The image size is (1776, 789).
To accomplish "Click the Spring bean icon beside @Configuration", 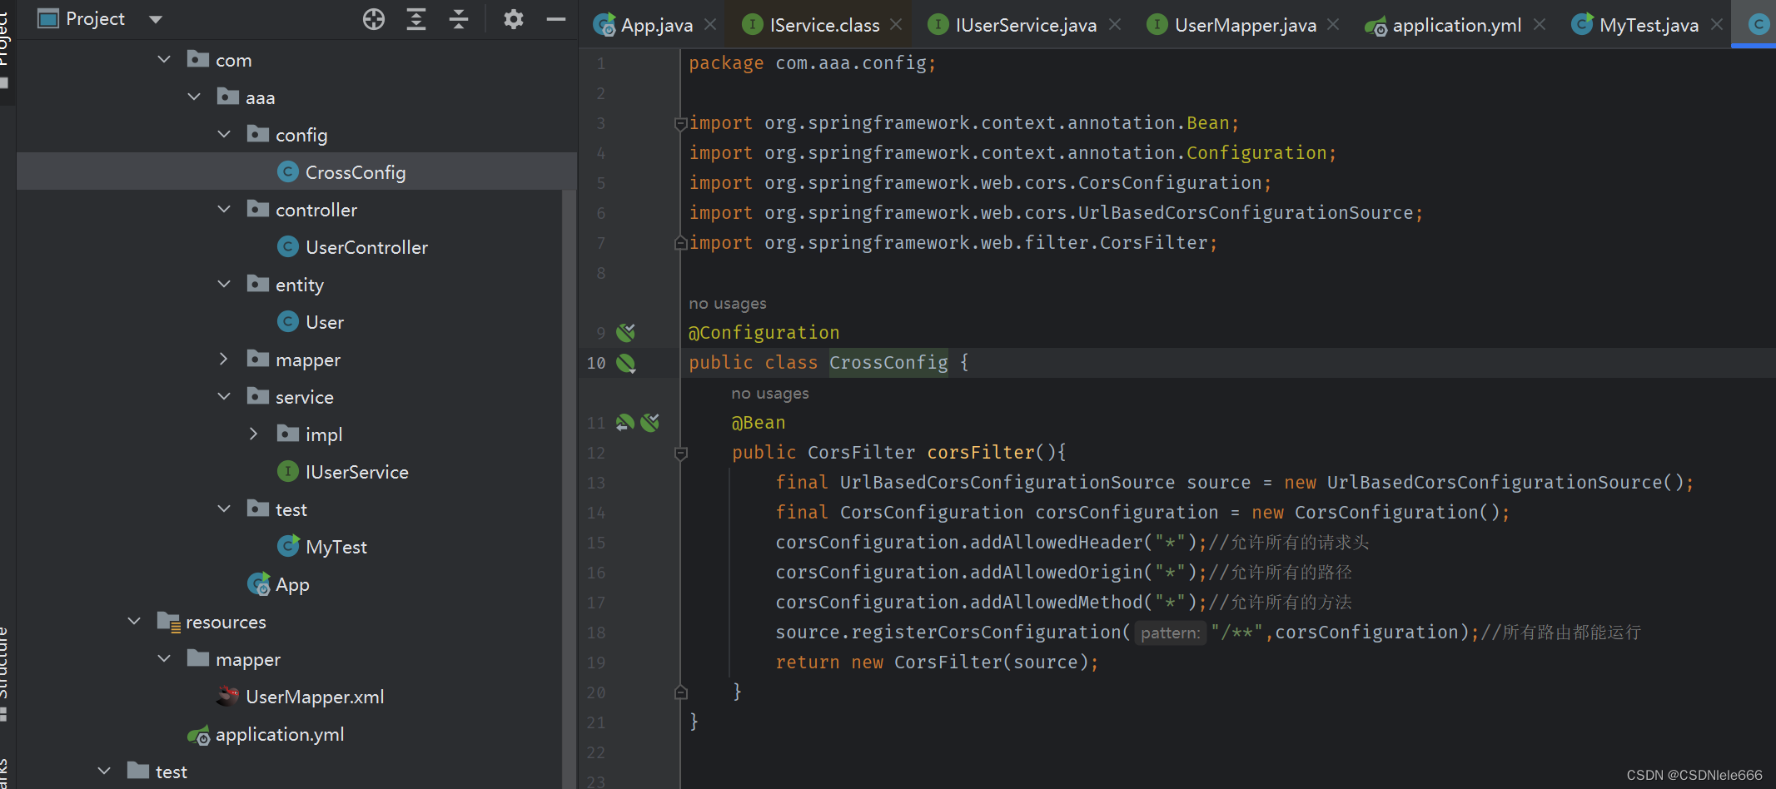I will 625,332.
